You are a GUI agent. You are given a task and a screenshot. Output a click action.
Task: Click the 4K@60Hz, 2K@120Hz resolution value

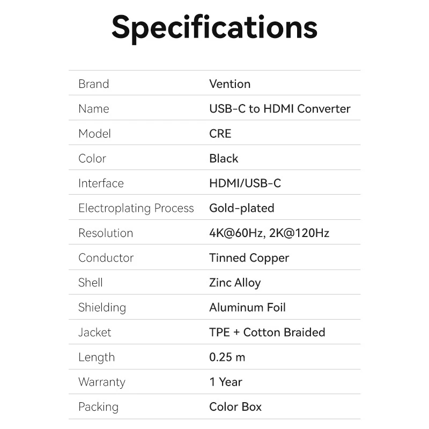click(x=269, y=233)
